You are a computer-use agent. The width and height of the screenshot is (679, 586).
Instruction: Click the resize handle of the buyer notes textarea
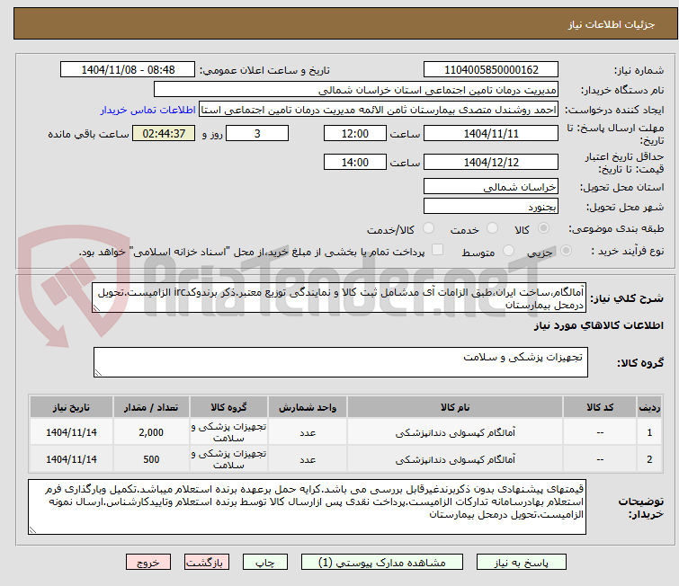click(33, 529)
